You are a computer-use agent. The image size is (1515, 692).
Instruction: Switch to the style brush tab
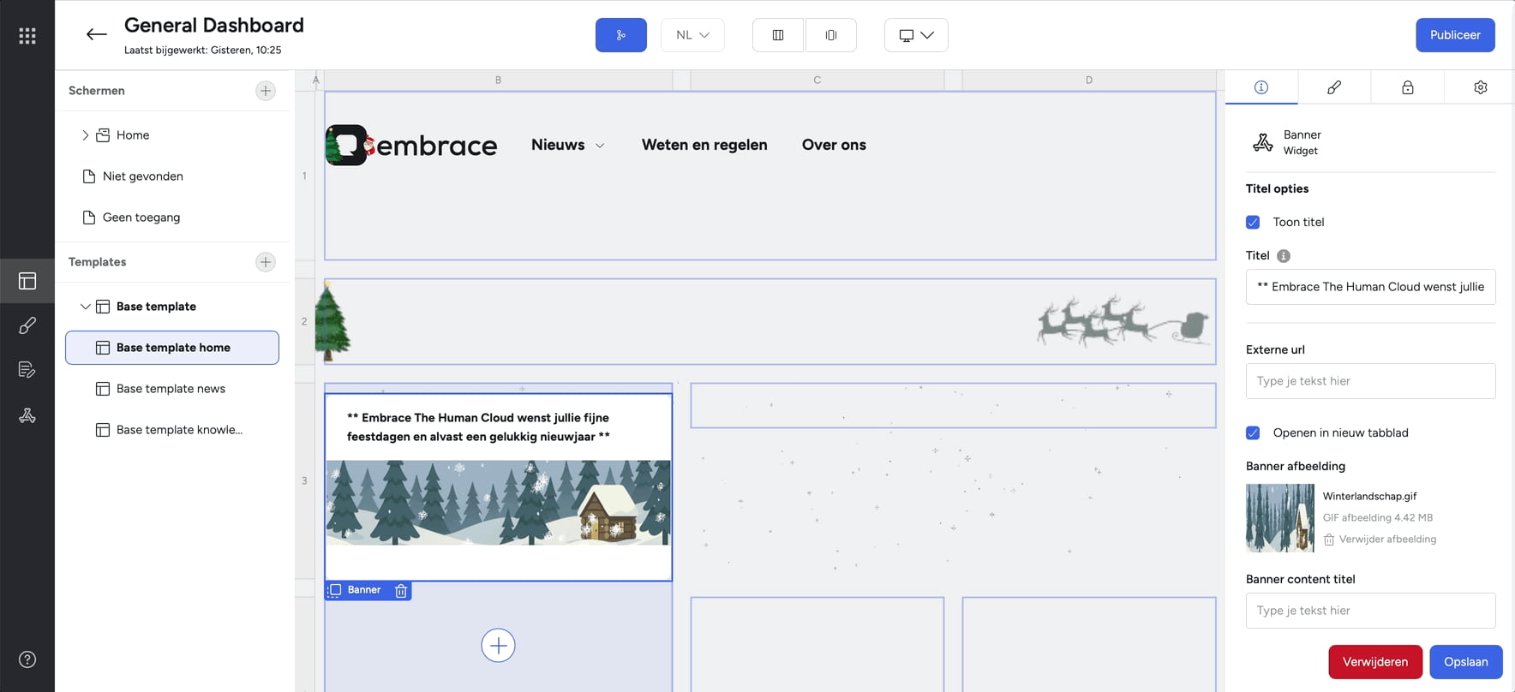coord(1334,87)
